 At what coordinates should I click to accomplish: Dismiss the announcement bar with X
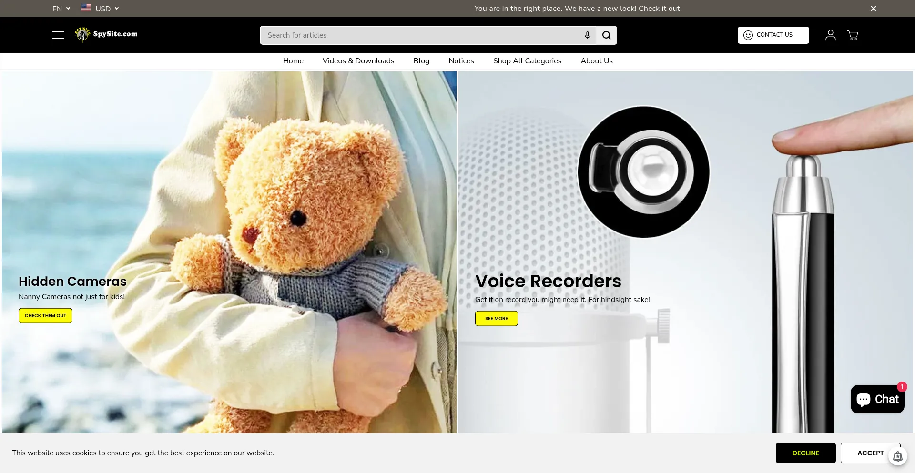[x=873, y=9]
